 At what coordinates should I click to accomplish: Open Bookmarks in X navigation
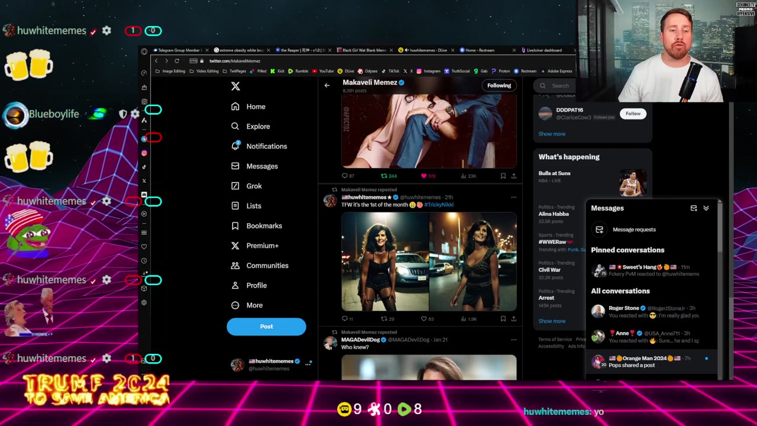pos(257,226)
